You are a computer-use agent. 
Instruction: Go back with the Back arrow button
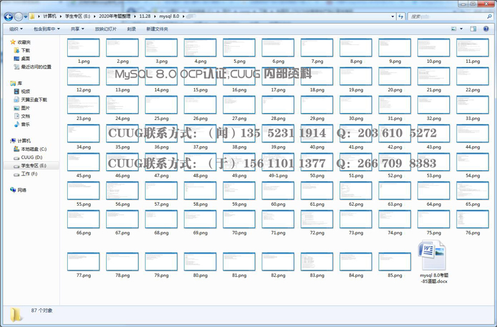(8, 16)
